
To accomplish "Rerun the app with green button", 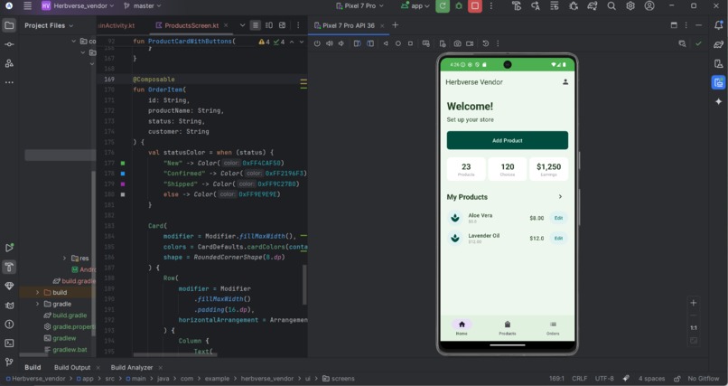I will (x=443, y=6).
